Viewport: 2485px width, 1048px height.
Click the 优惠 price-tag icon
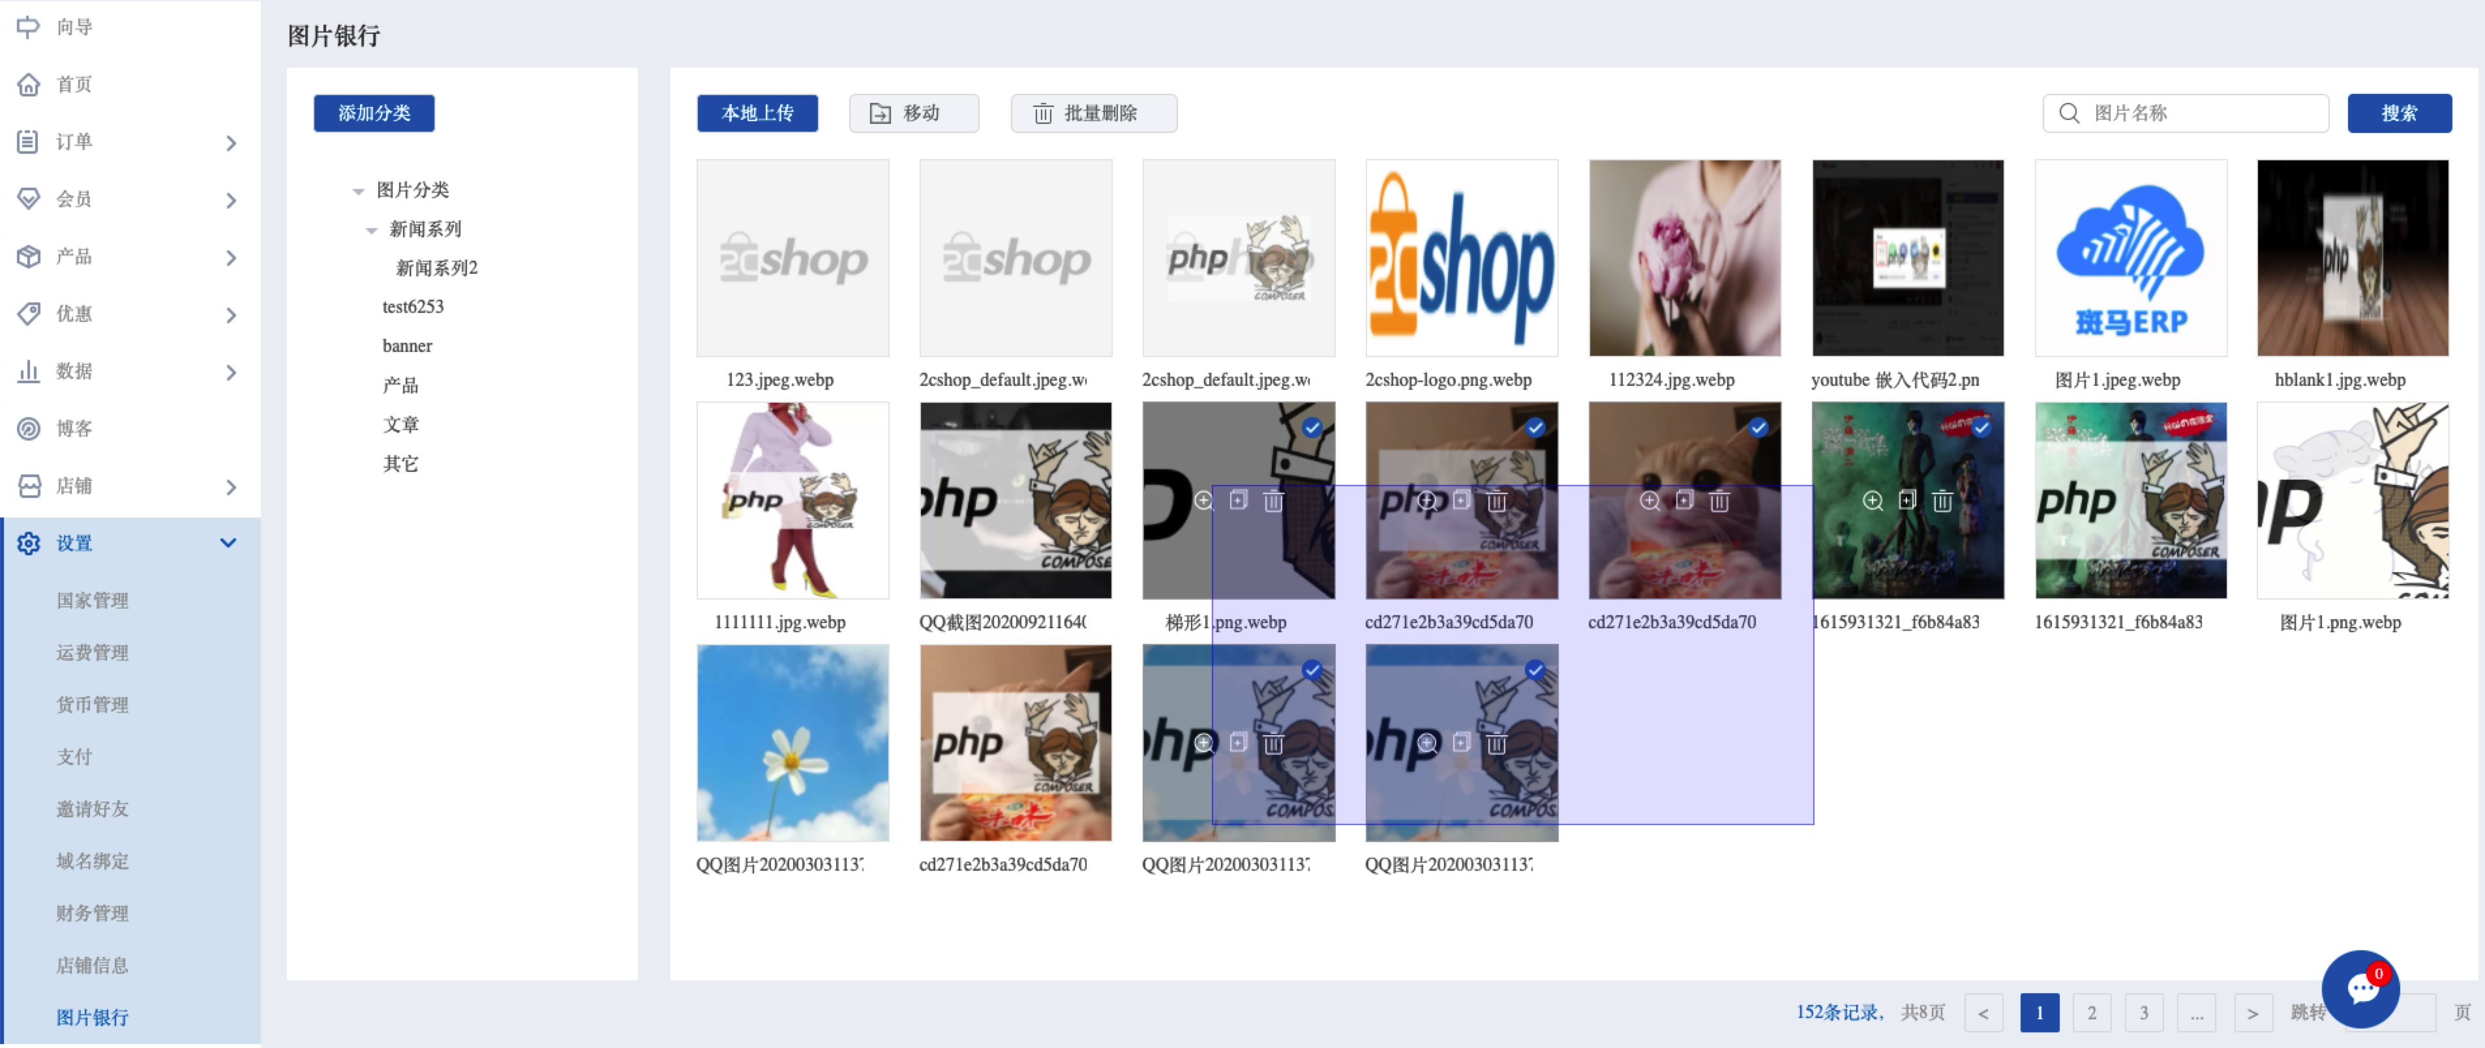point(28,313)
